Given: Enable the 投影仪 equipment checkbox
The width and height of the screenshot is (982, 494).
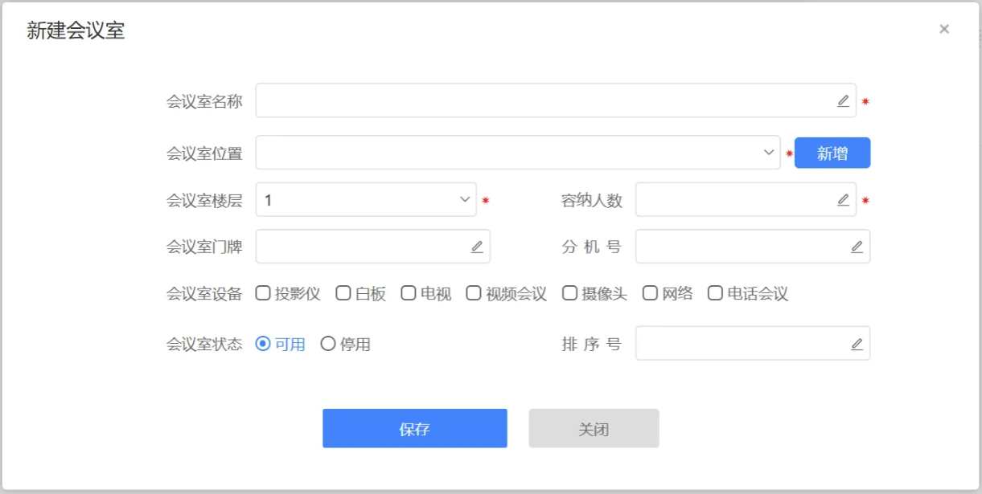Looking at the screenshot, I should coord(263,293).
